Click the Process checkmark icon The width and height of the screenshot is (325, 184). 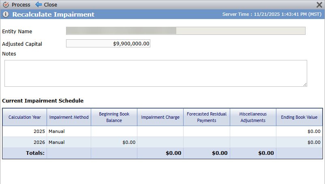[6, 4]
